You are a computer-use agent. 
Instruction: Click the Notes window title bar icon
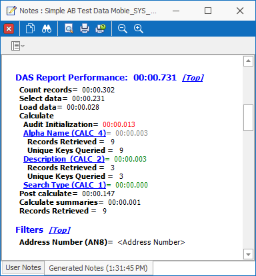click(11, 11)
